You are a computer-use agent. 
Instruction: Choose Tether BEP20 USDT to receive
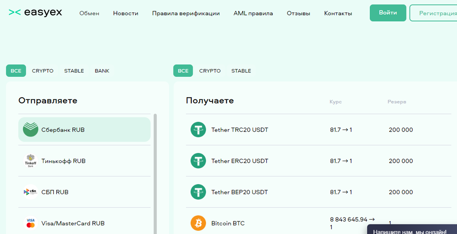pos(318,192)
